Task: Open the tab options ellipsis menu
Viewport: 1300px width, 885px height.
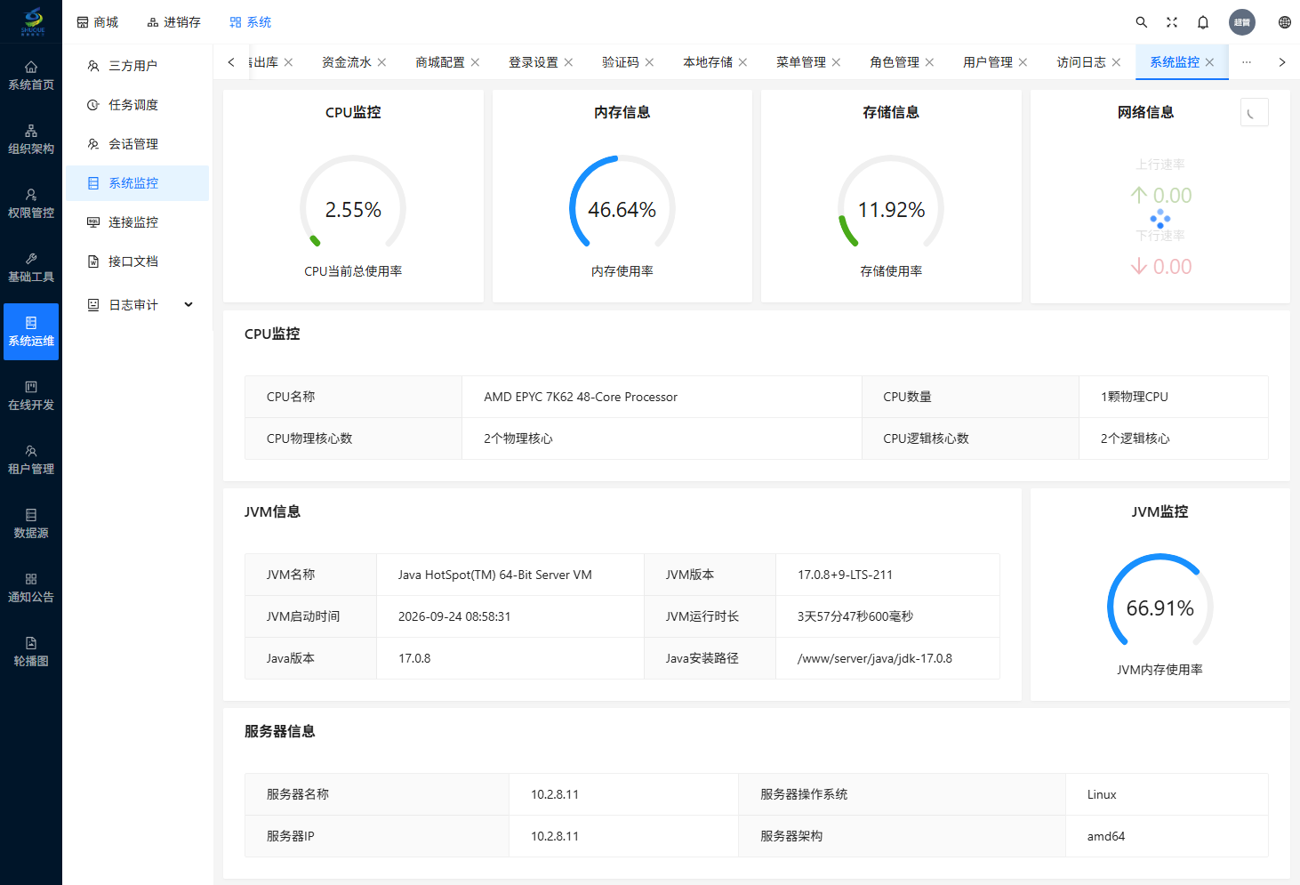Action: pyautogui.click(x=1247, y=62)
